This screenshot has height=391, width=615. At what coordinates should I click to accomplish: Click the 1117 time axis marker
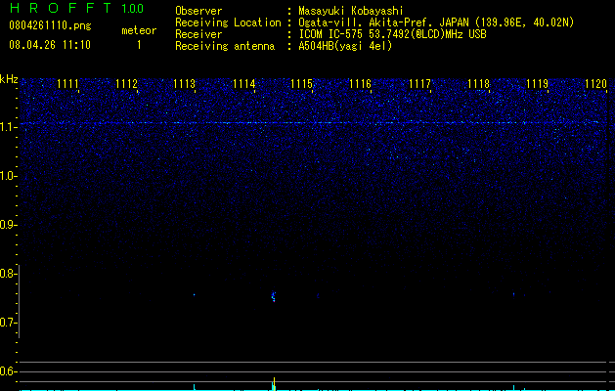(419, 84)
